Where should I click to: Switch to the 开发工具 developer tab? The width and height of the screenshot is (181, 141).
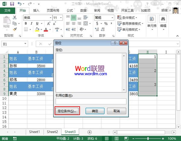(127, 11)
